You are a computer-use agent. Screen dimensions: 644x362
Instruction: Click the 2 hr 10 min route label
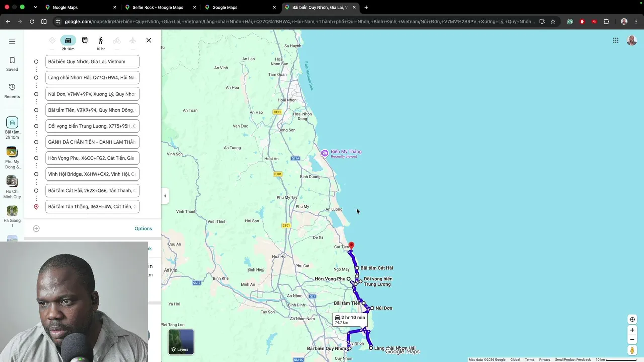coord(350,319)
